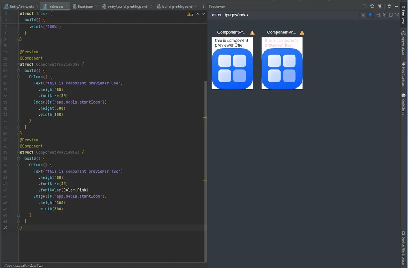
Task: Open the Notifications side panel
Action: [404, 74]
